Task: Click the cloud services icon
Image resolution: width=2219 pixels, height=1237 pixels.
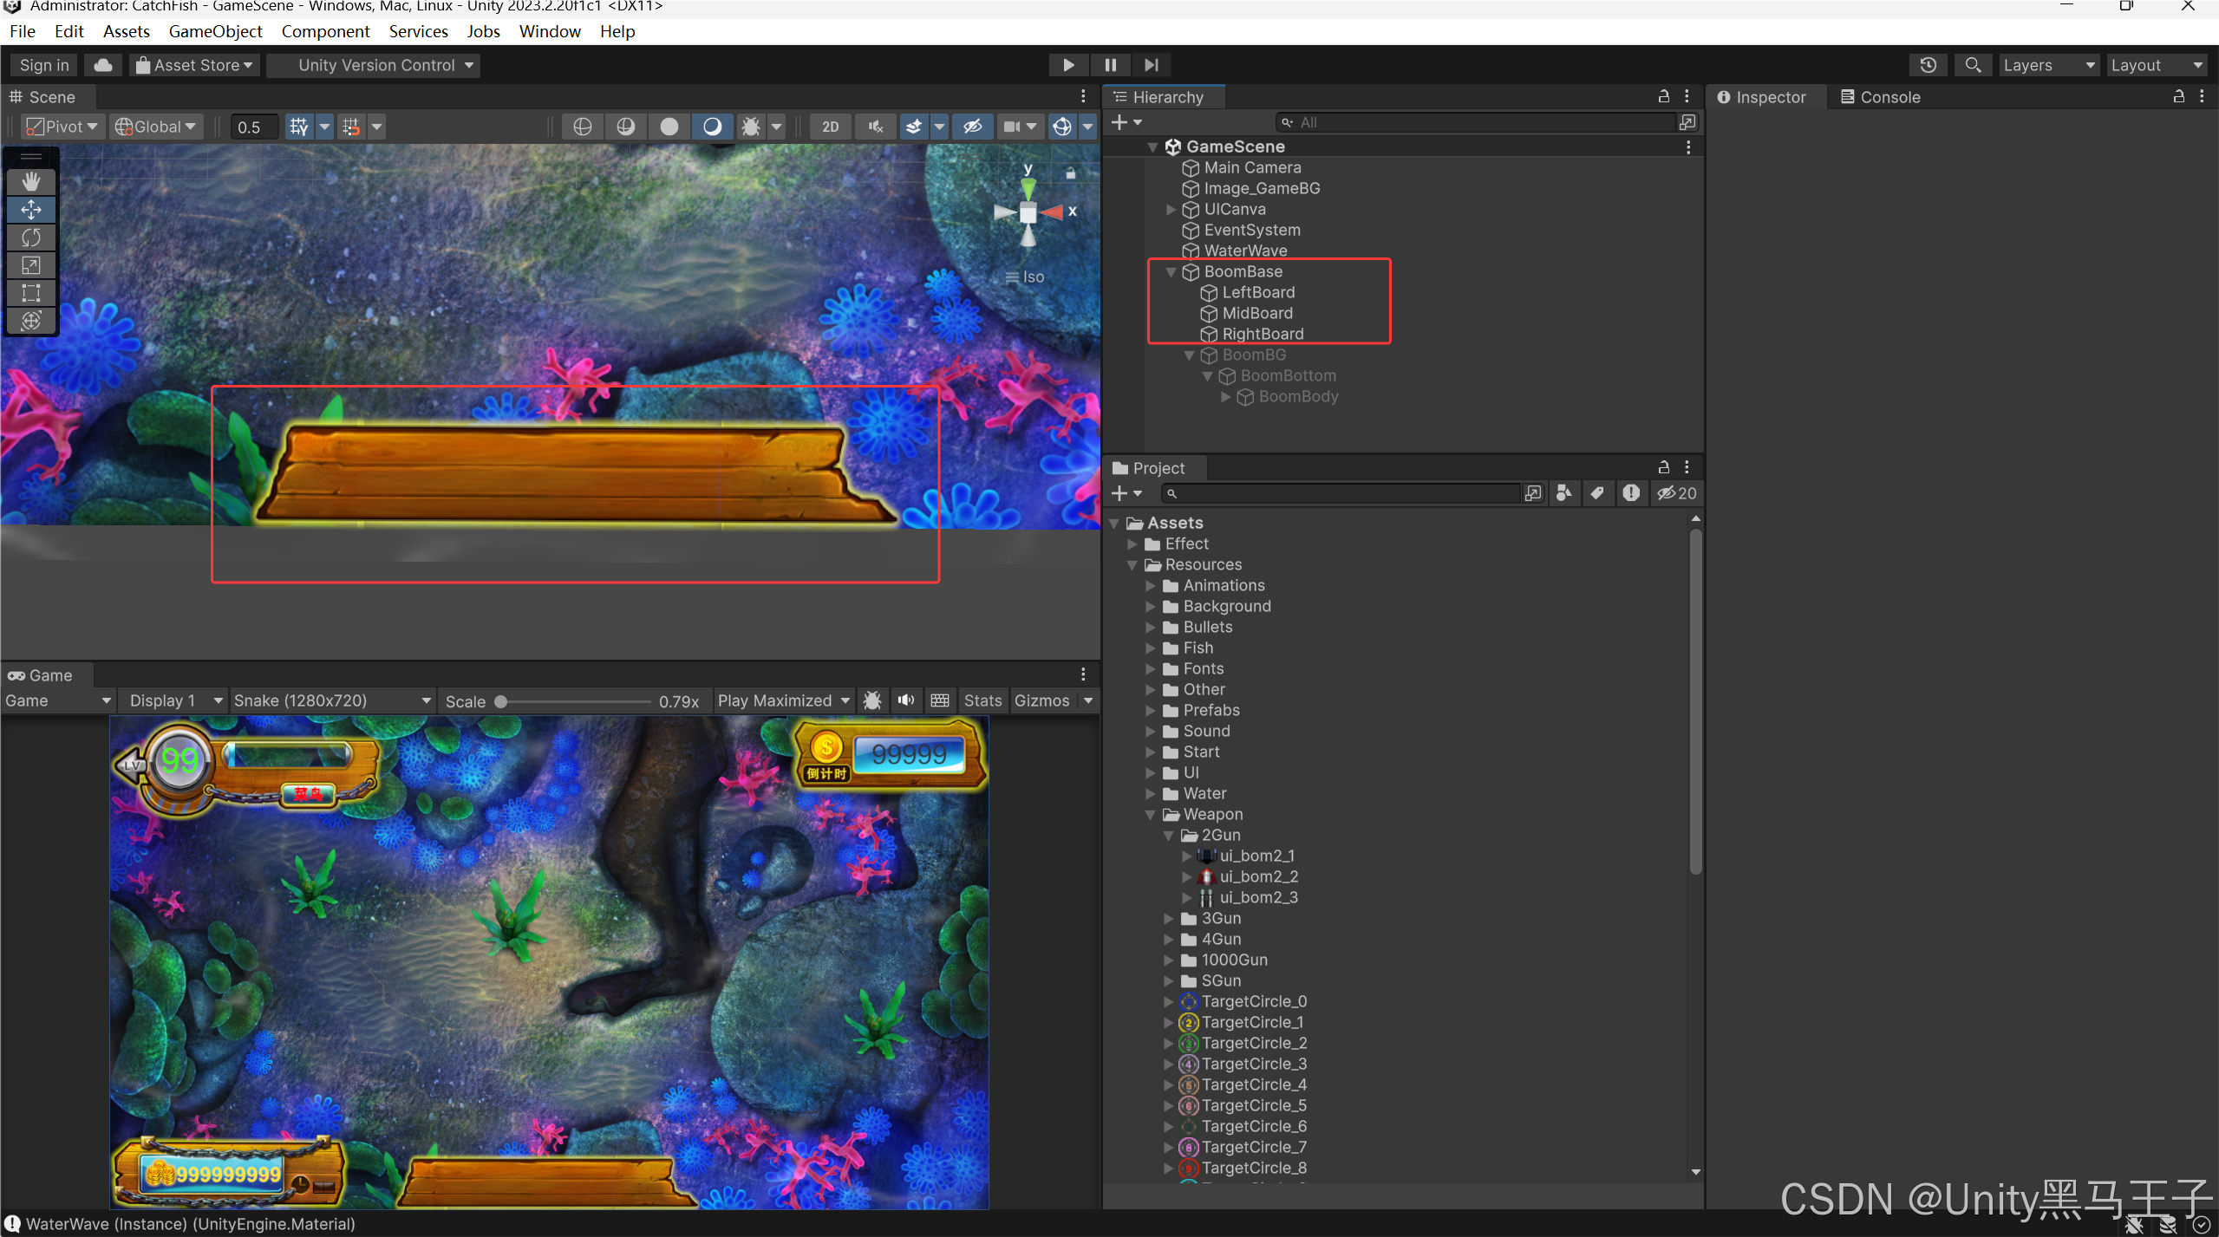Action: [103, 65]
